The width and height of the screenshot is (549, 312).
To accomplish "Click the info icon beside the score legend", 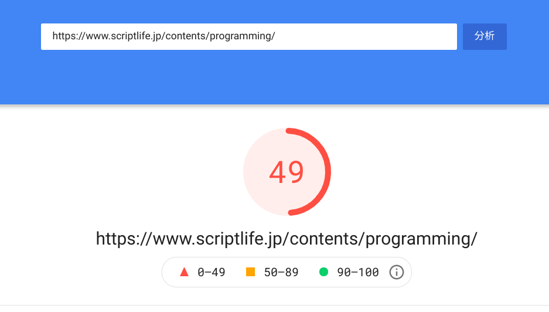I will point(397,272).
